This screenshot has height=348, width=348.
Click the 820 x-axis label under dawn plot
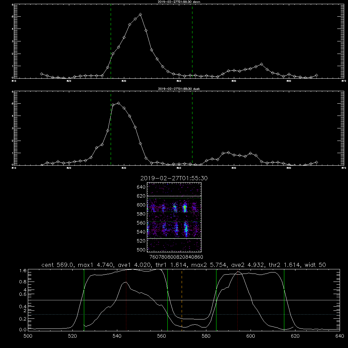coord(69,81)
